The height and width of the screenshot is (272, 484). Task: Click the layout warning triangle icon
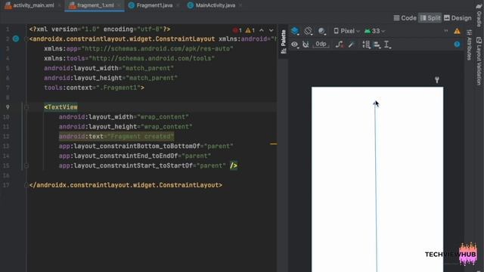pos(457,31)
